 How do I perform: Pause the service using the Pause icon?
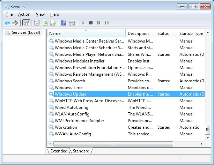99,23
